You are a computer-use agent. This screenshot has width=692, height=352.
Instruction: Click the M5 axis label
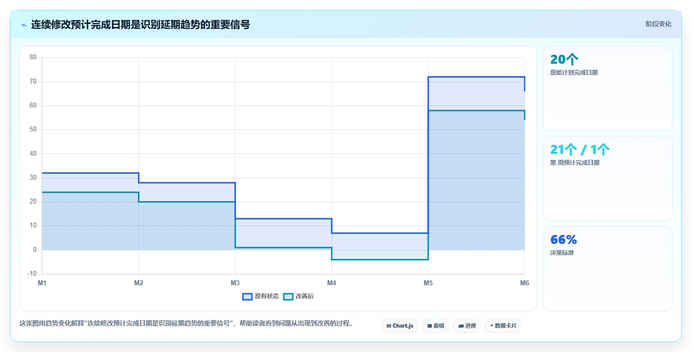pos(428,283)
